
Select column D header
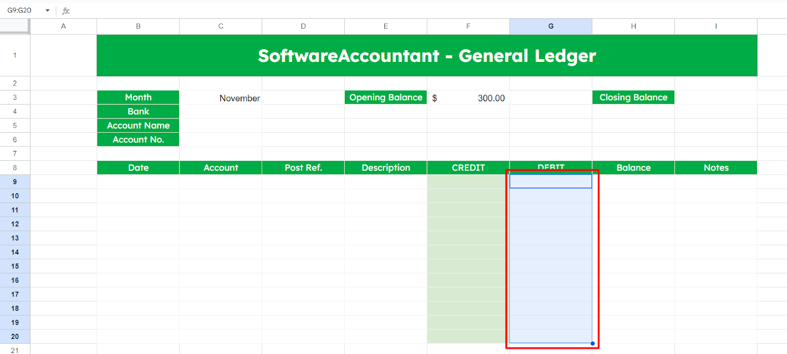tap(303, 26)
